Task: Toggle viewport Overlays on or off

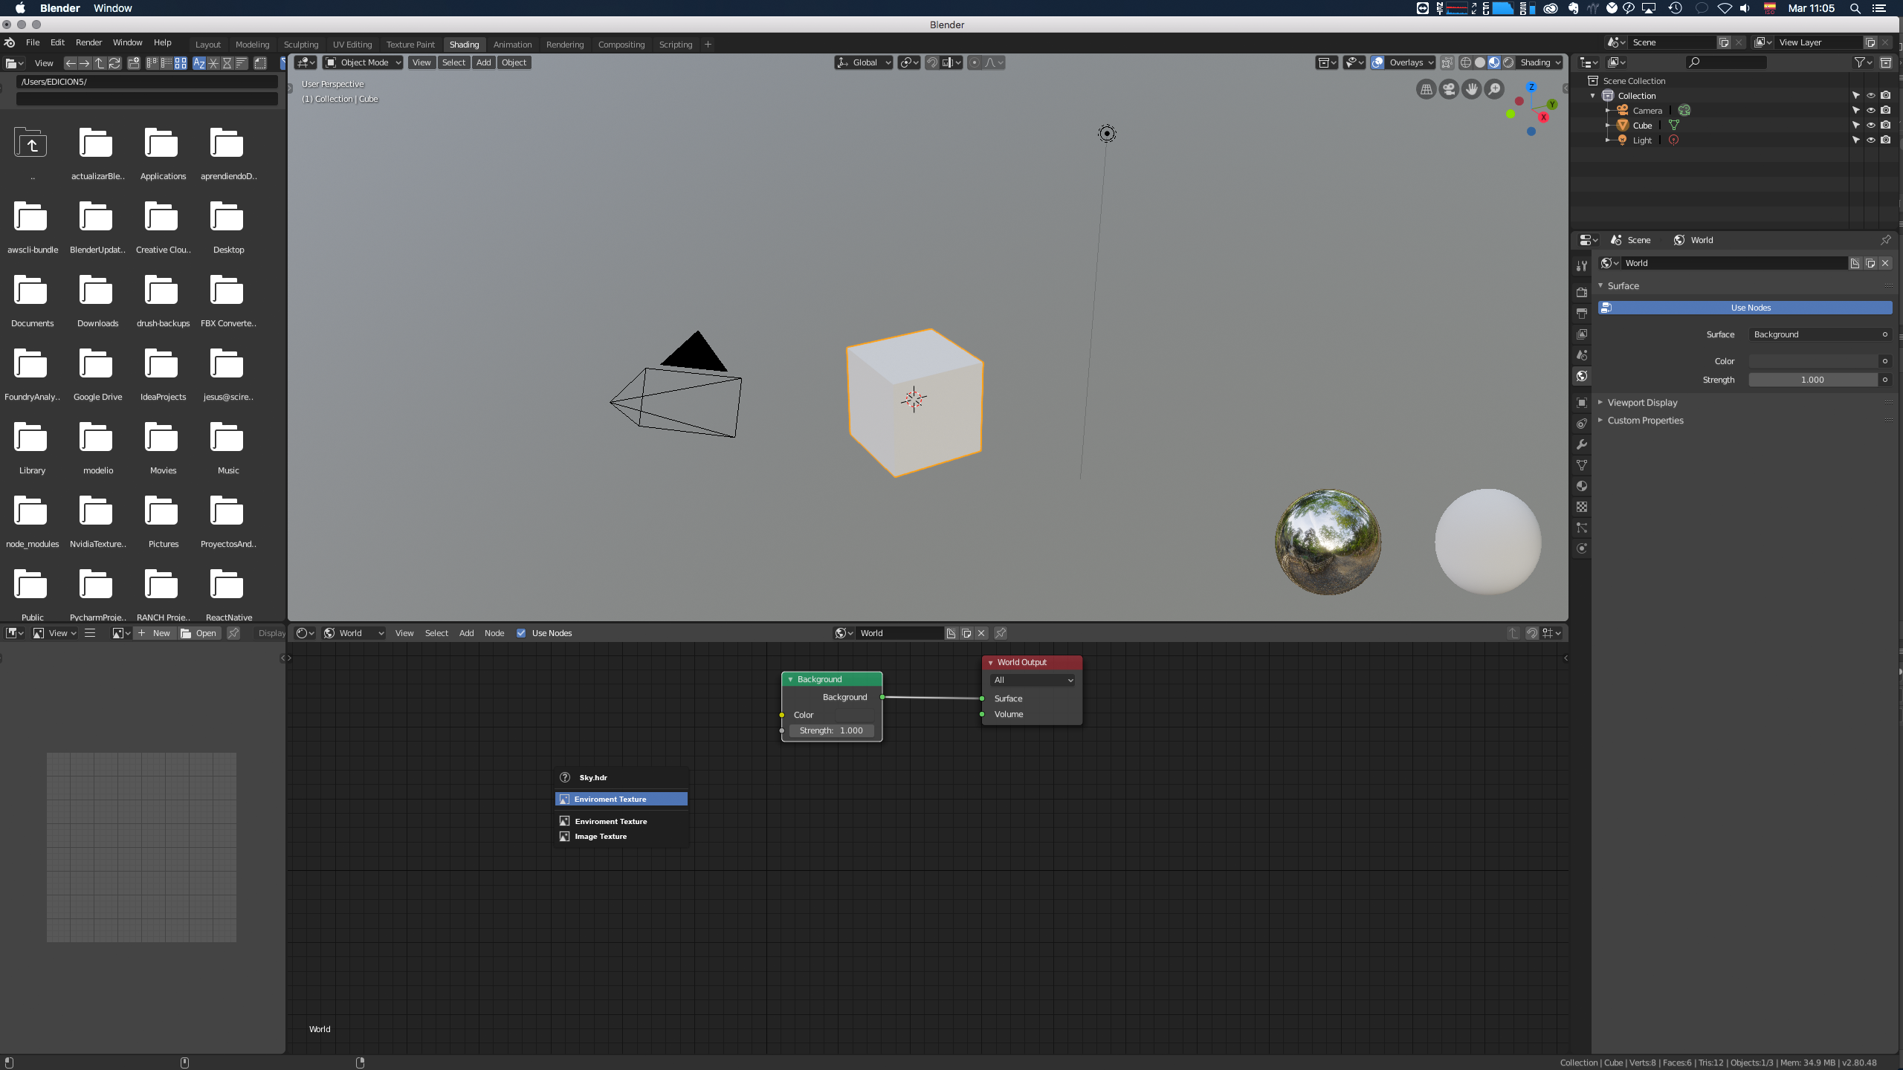Action: click(x=1377, y=62)
